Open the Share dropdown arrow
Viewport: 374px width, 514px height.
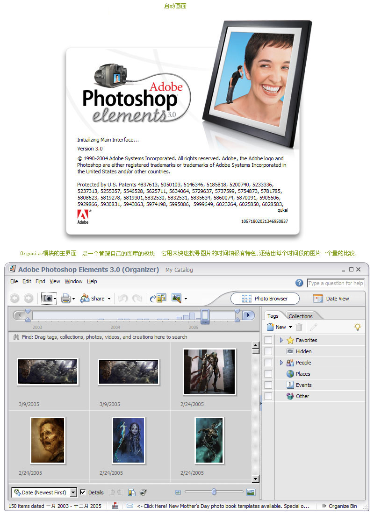click(x=109, y=299)
